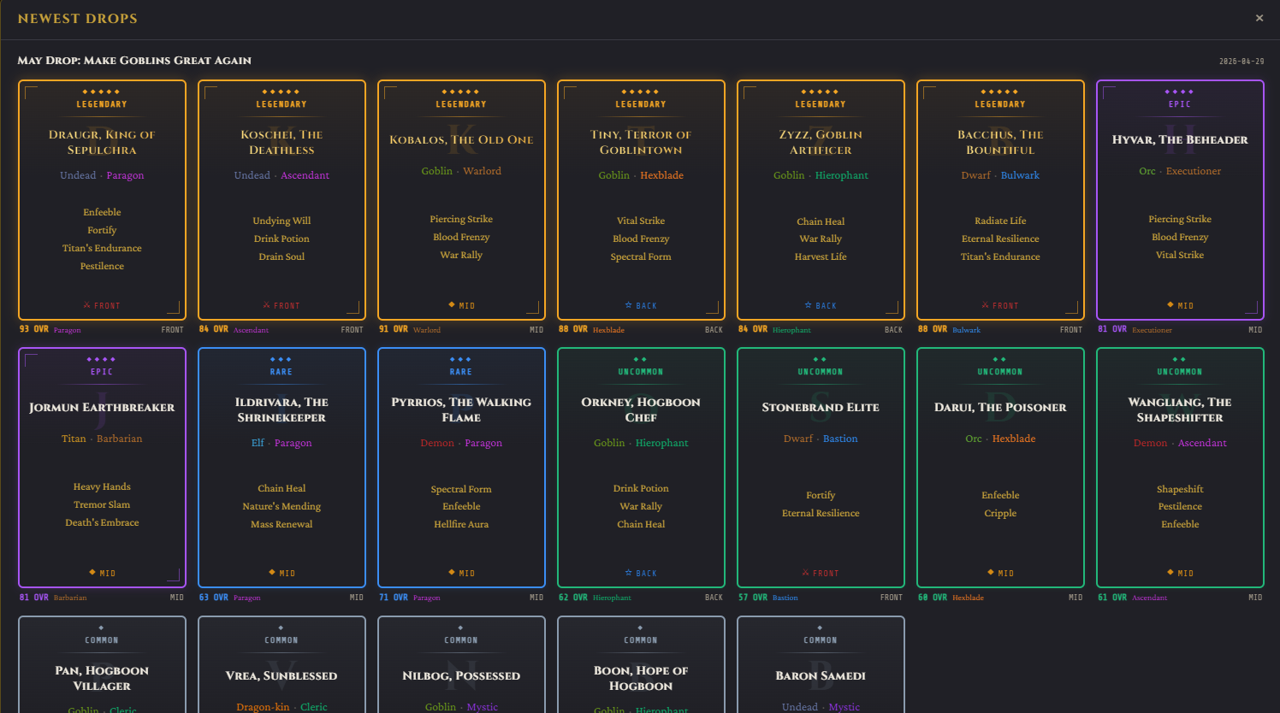This screenshot has width=1280, height=713.
Task: Close the Newest Drops panel
Action: 1259,18
